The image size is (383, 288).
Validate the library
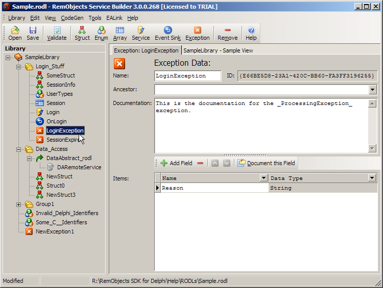coord(57,33)
